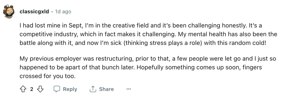Click the closing line "crossed for you too."

point(48,76)
